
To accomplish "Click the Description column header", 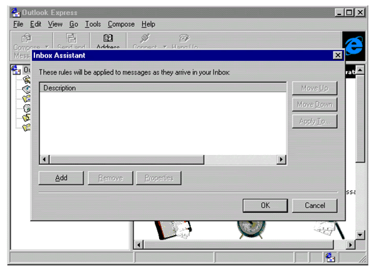I will click(163, 88).
